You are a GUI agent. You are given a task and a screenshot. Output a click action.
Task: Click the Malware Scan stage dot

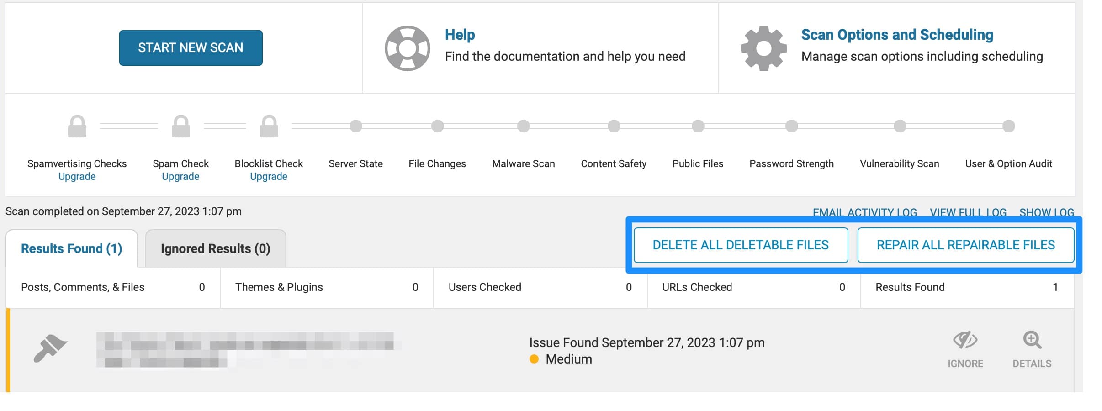click(523, 126)
